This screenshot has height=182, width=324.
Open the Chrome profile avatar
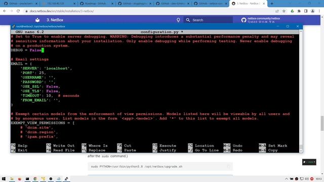tap(313, 11)
